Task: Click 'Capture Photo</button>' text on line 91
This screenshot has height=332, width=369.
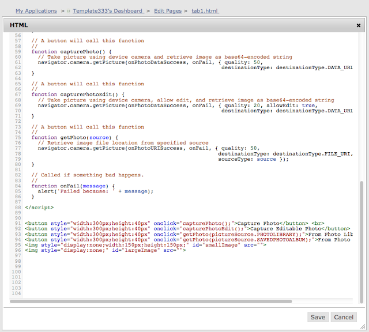Action: point(273,223)
